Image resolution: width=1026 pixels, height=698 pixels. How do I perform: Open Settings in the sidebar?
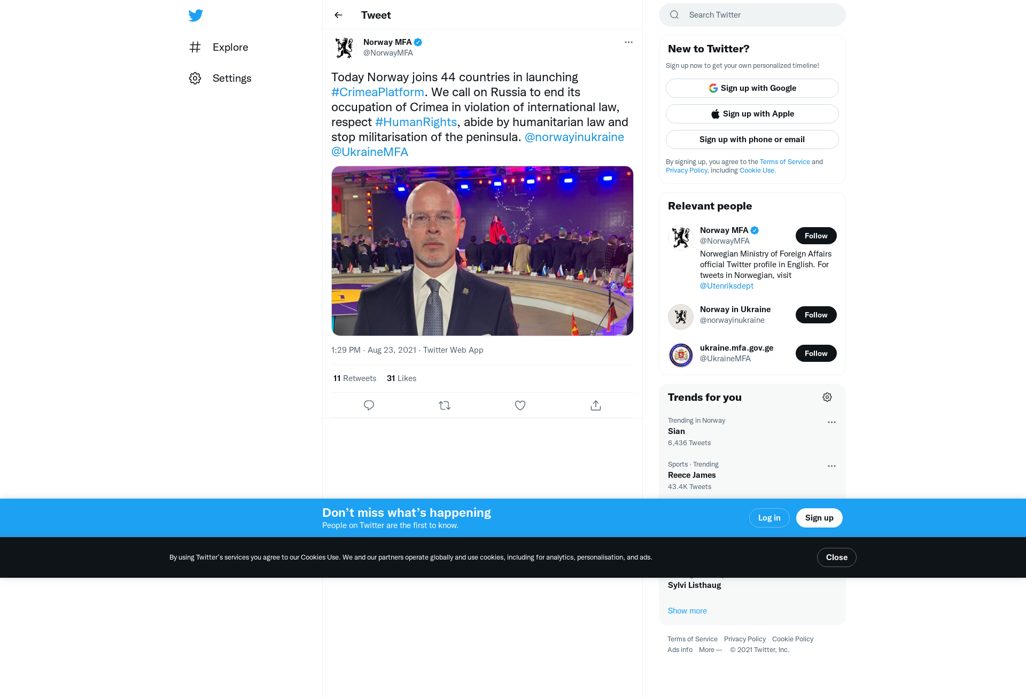(x=220, y=78)
